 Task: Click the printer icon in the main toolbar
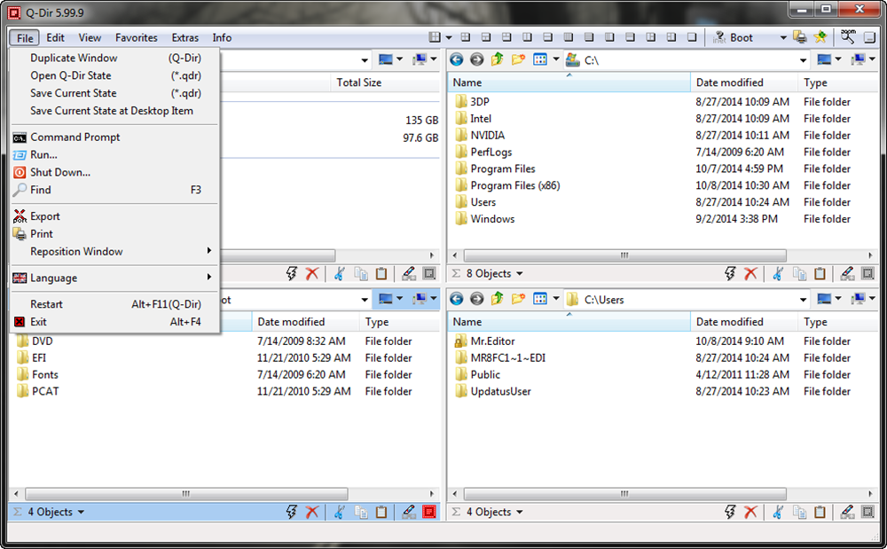tap(800, 37)
